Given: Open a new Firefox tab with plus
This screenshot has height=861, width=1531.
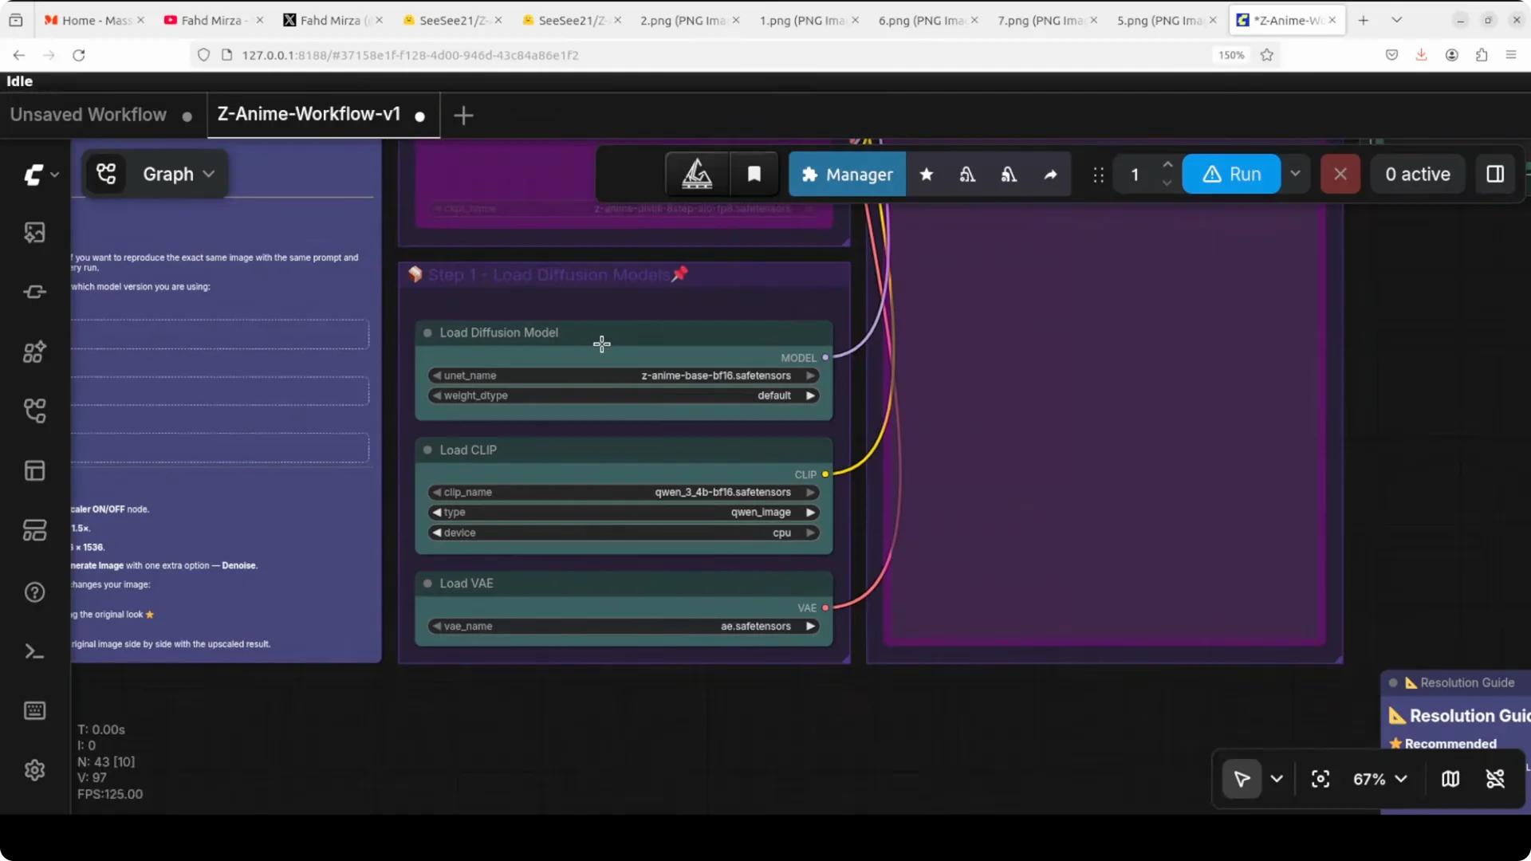Looking at the screenshot, I should coord(1363,20).
